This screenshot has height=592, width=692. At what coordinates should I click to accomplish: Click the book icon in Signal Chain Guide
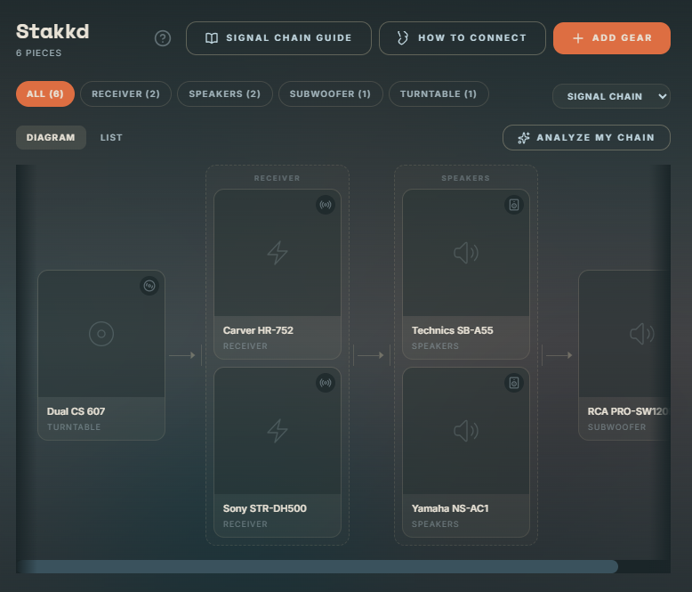(212, 38)
